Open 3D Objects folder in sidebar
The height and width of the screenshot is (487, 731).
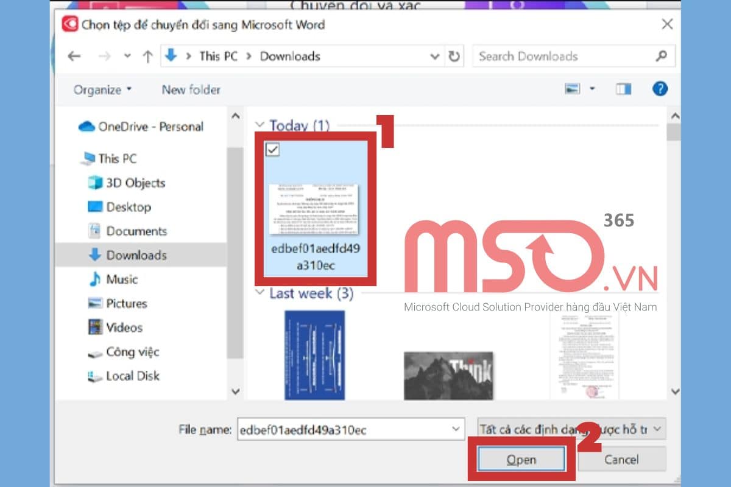coord(127,183)
